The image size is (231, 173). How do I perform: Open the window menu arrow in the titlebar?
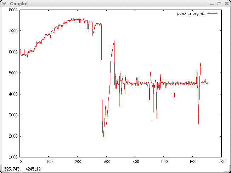tap(4, 4)
